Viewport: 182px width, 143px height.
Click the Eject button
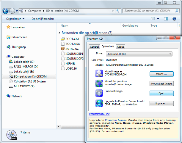(x=161, y=93)
